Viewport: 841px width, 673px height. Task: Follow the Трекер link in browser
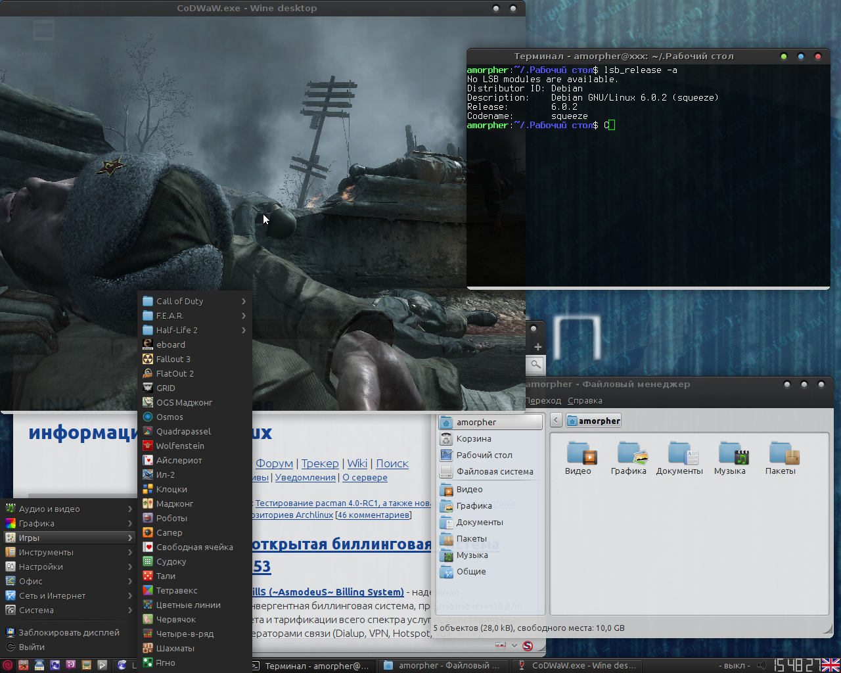[320, 463]
